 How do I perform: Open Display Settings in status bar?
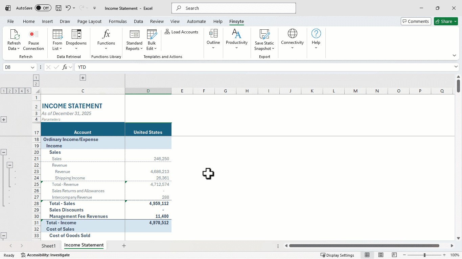[337, 255]
